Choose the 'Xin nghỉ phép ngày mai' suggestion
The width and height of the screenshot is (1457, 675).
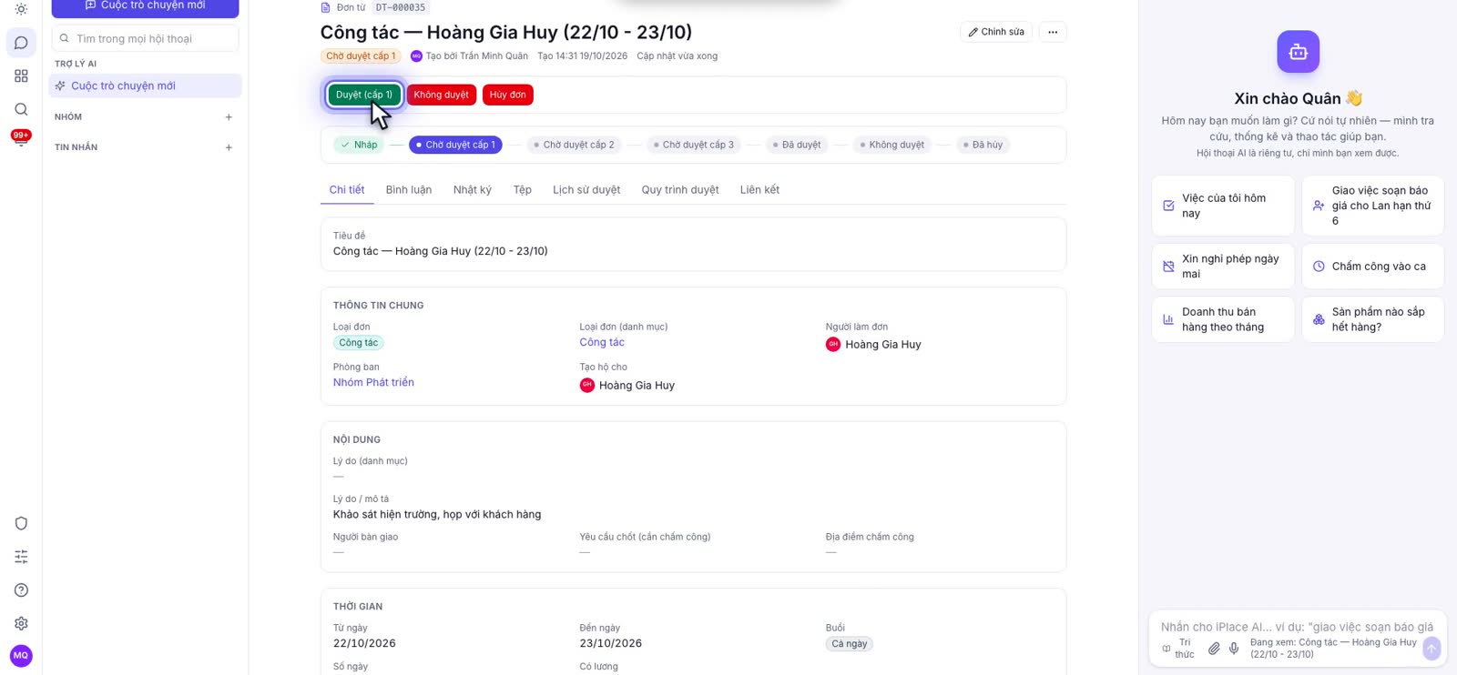point(1223,267)
